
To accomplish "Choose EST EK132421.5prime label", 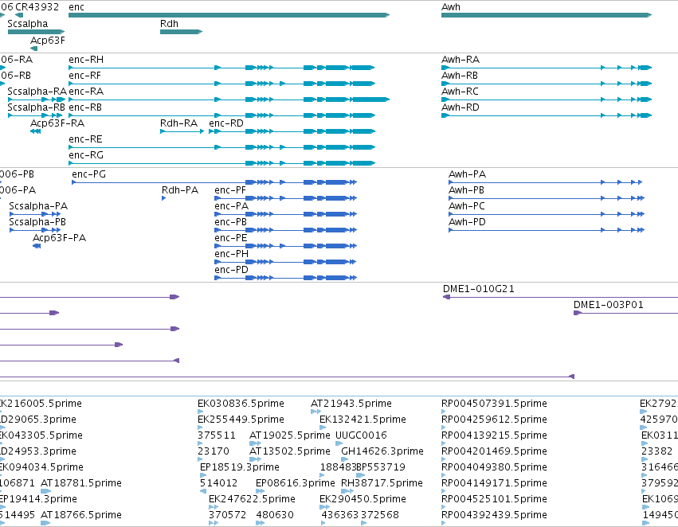I will tap(363, 420).
